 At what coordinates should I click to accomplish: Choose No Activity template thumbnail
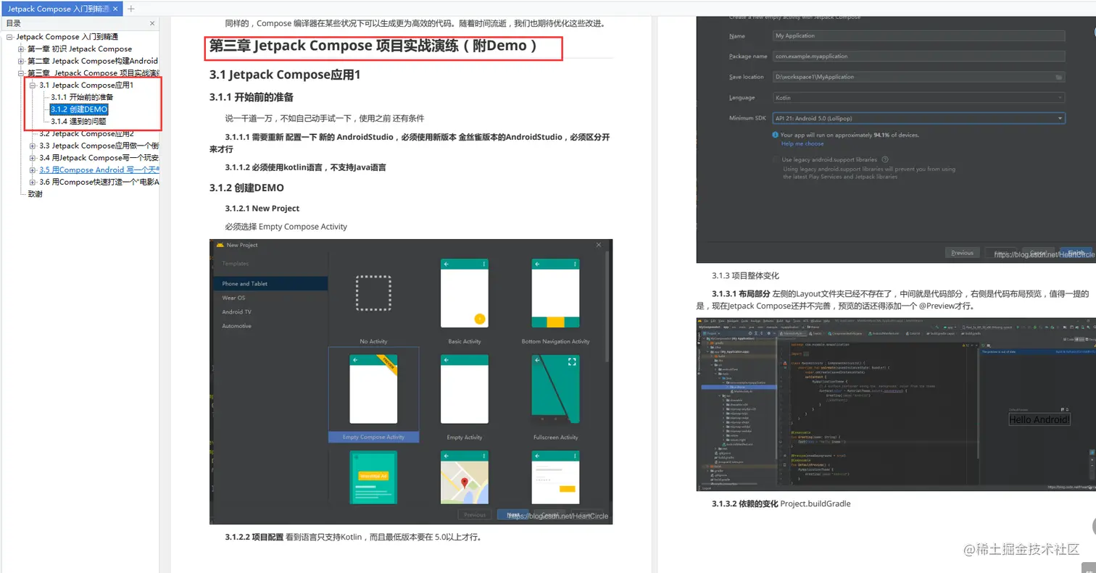[x=373, y=293]
